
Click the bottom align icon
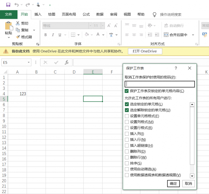tap(141, 26)
